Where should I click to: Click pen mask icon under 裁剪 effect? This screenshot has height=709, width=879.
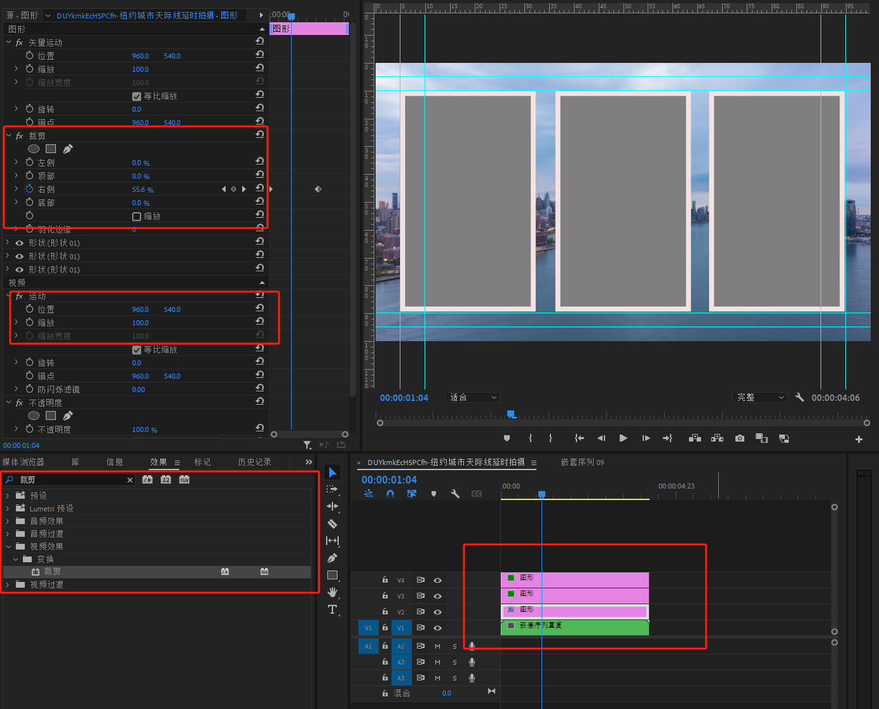[x=68, y=149]
